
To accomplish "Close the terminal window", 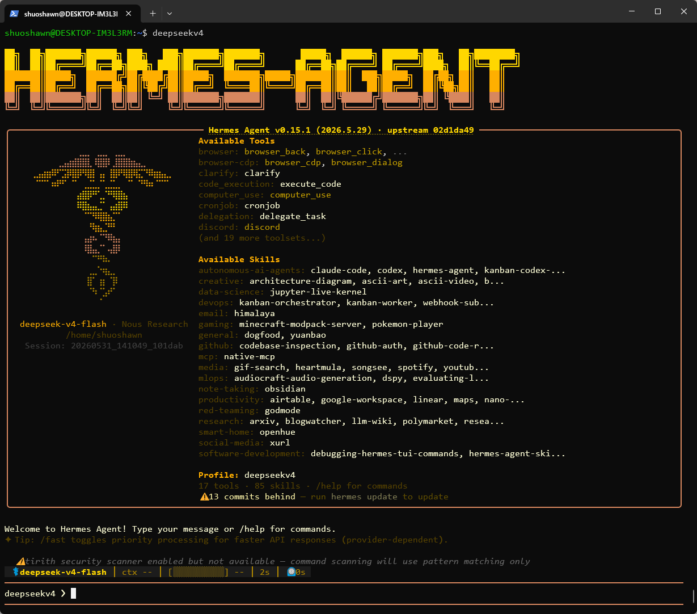I will pyautogui.click(x=683, y=11).
